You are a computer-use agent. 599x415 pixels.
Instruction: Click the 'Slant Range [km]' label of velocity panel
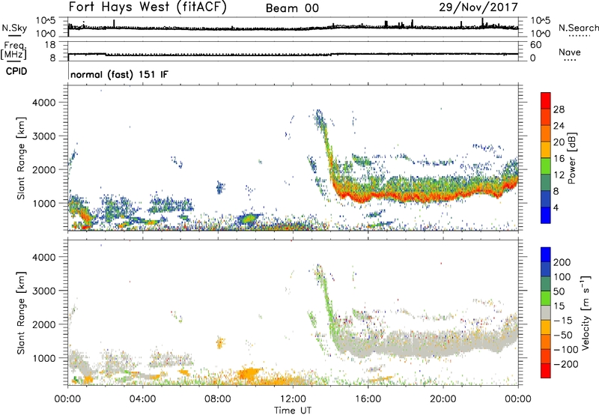point(21,312)
